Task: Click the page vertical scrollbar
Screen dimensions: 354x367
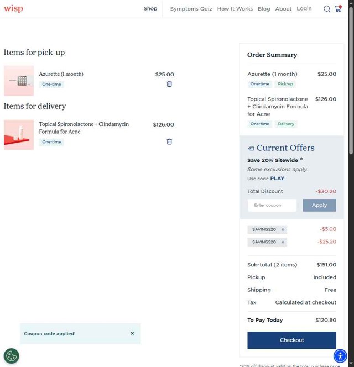Action: 351,80
